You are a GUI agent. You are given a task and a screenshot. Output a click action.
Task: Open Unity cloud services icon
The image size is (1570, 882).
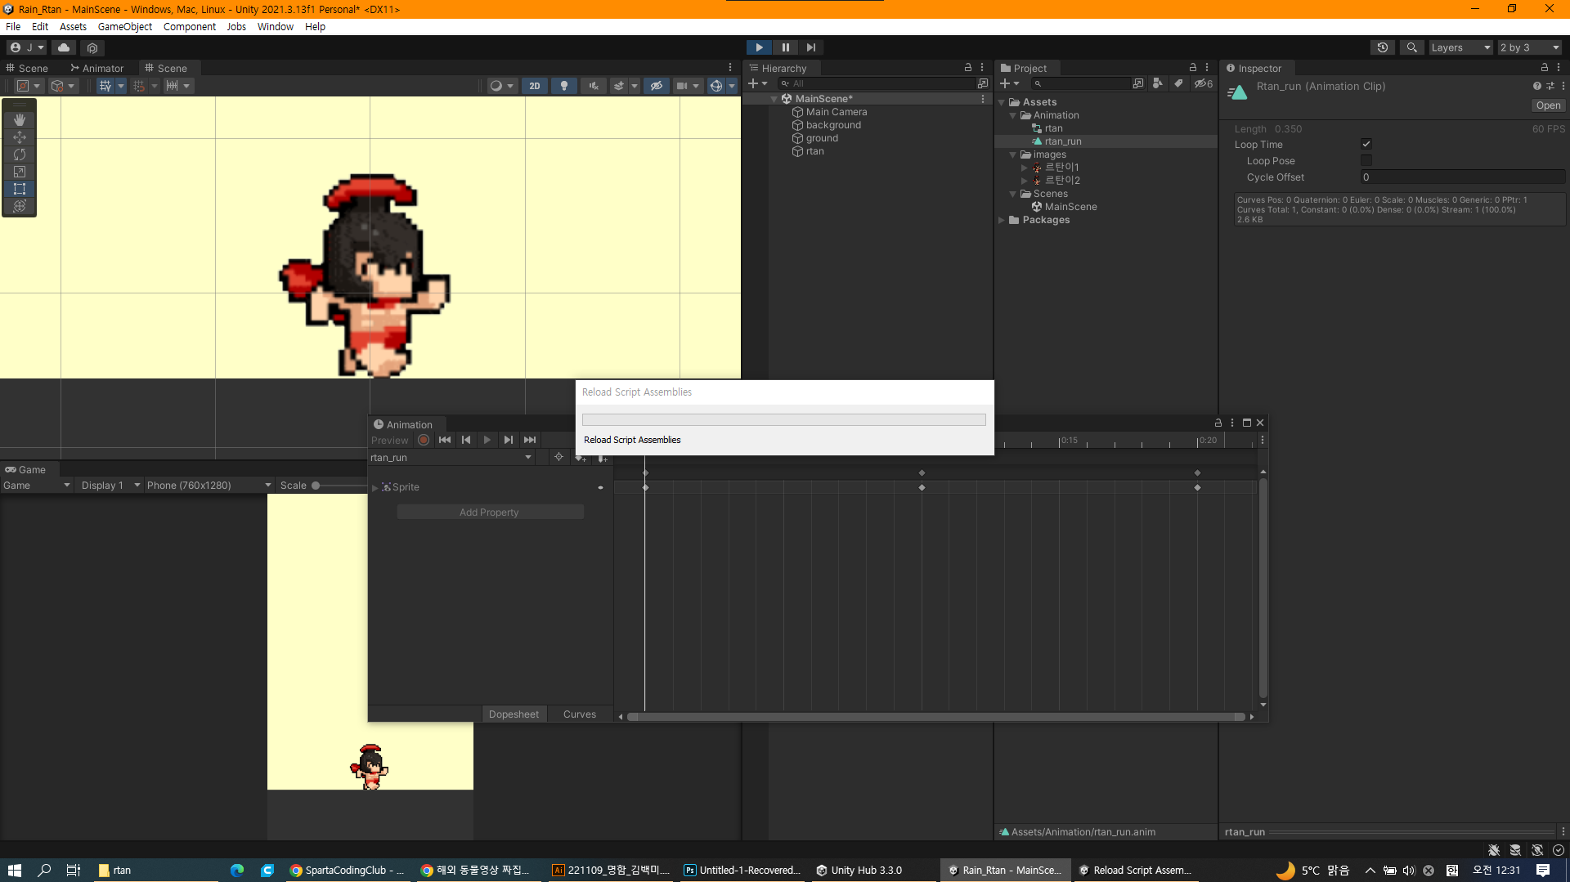pos(64,47)
